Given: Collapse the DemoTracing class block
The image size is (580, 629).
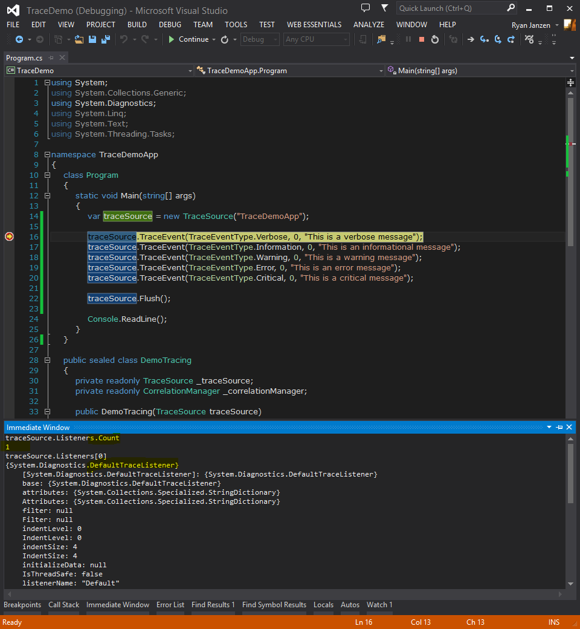Looking at the screenshot, I should point(47,360).
